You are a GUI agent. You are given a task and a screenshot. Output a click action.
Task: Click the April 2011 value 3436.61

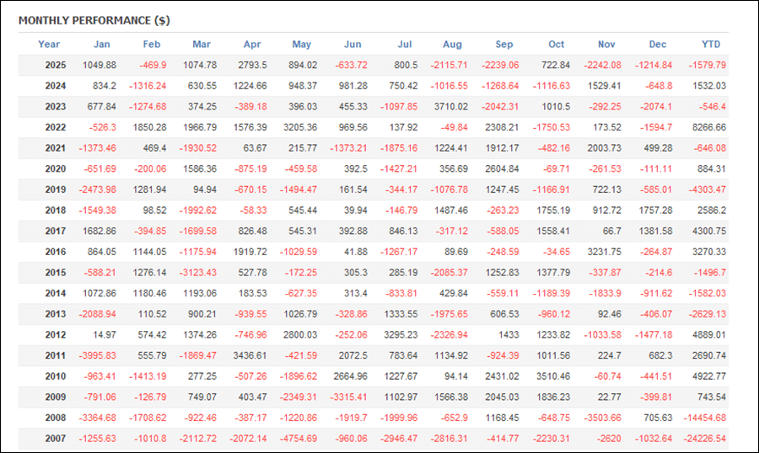[x=250, y=355]
